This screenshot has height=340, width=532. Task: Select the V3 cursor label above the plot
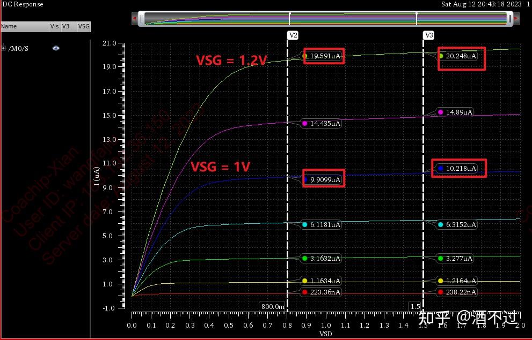point(428,35)
